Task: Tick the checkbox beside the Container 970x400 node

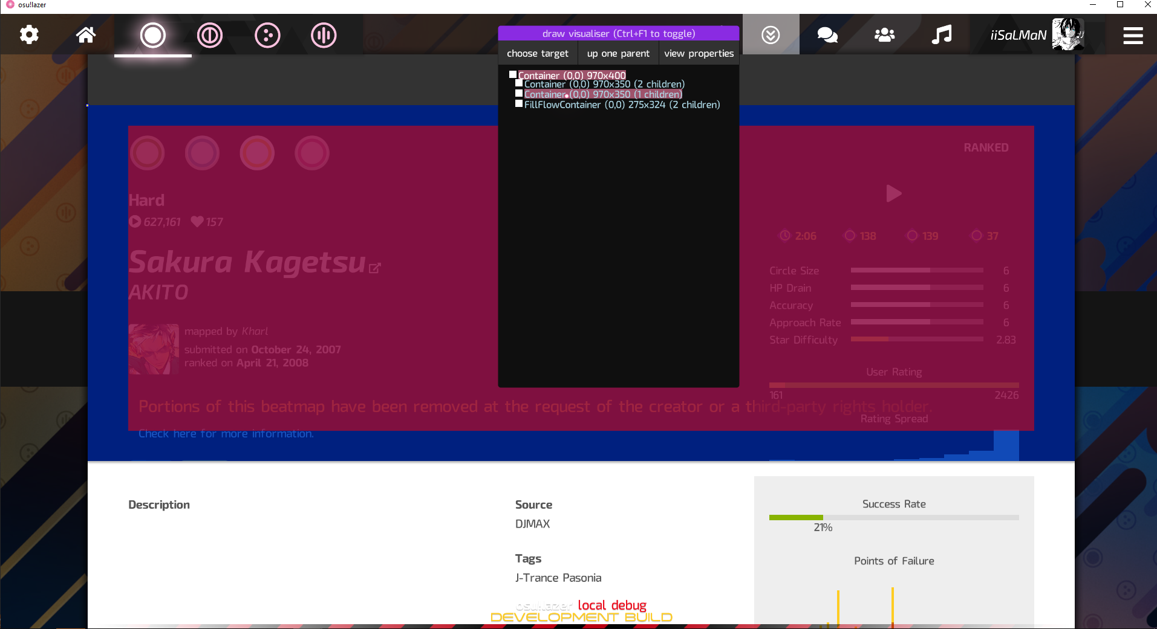Action: click(513, 73)
